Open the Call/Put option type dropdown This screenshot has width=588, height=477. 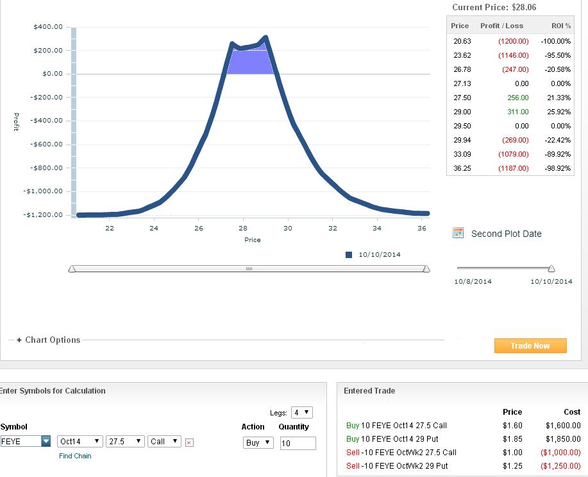(x=164, y=442)
